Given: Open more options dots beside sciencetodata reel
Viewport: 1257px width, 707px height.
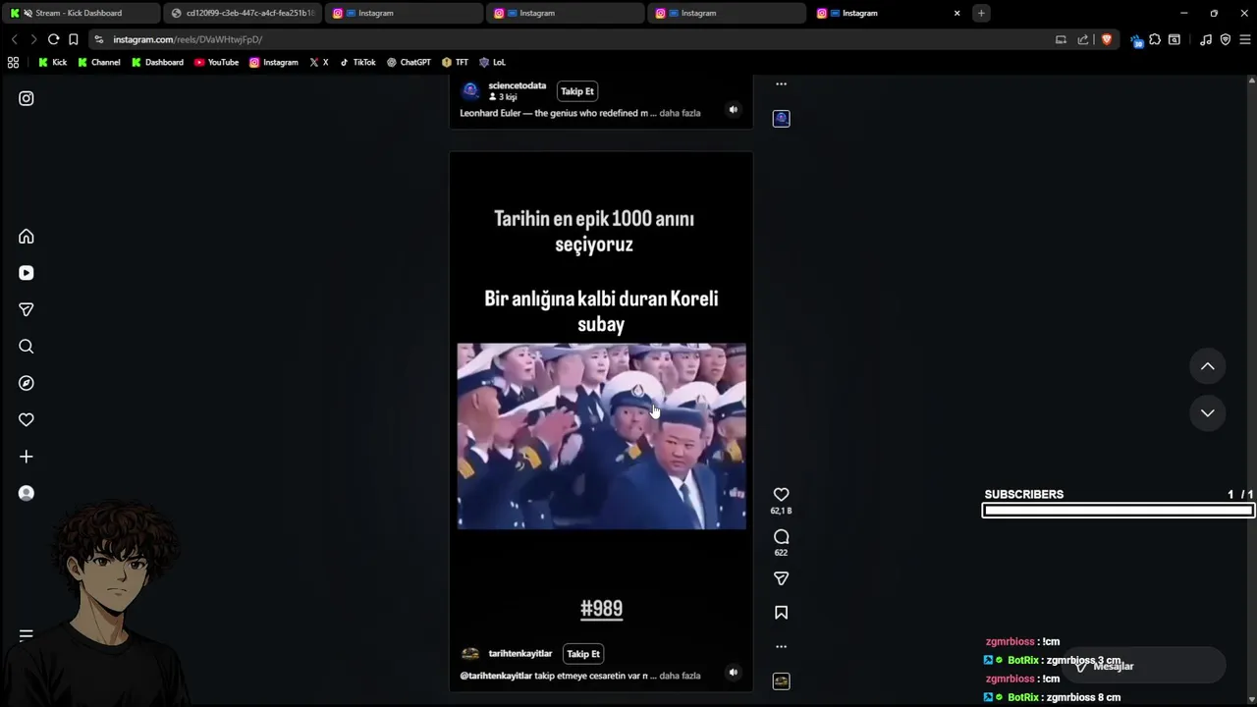Looking at the screenshot, I should pyautogui.click(x=781, y=84).
